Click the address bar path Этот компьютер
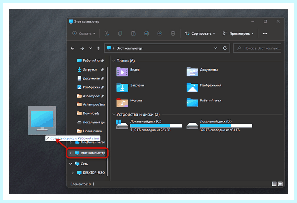This screenshot has width=297, height=203. click(x=129, y=48)
